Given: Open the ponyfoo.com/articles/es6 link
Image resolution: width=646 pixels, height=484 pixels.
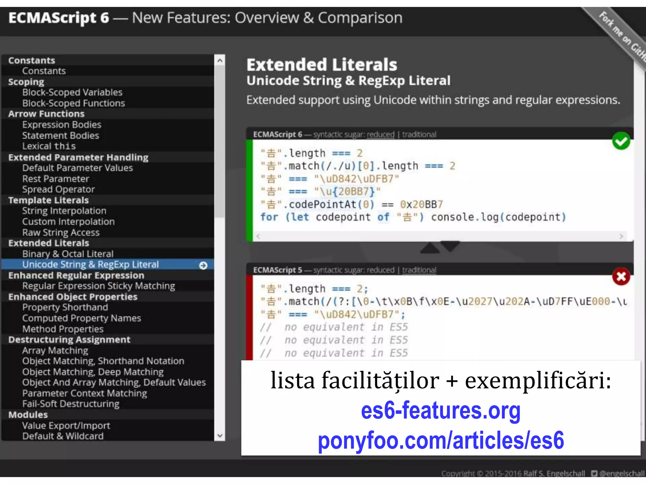Looking at the screenshot, I should coord(440,441).
